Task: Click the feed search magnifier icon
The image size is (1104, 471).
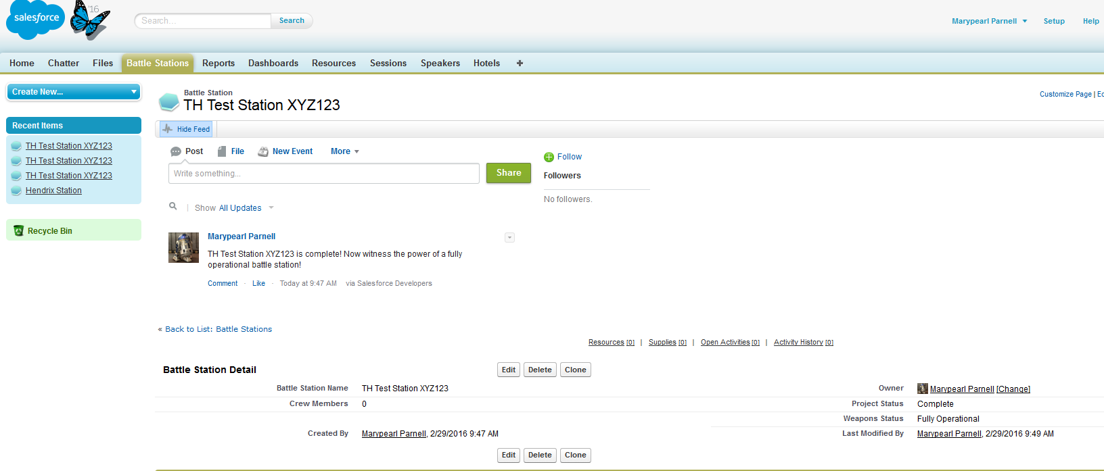Action: click(x=173, y=206)
